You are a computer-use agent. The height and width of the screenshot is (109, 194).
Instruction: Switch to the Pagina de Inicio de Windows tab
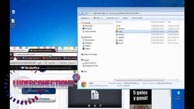42,51
